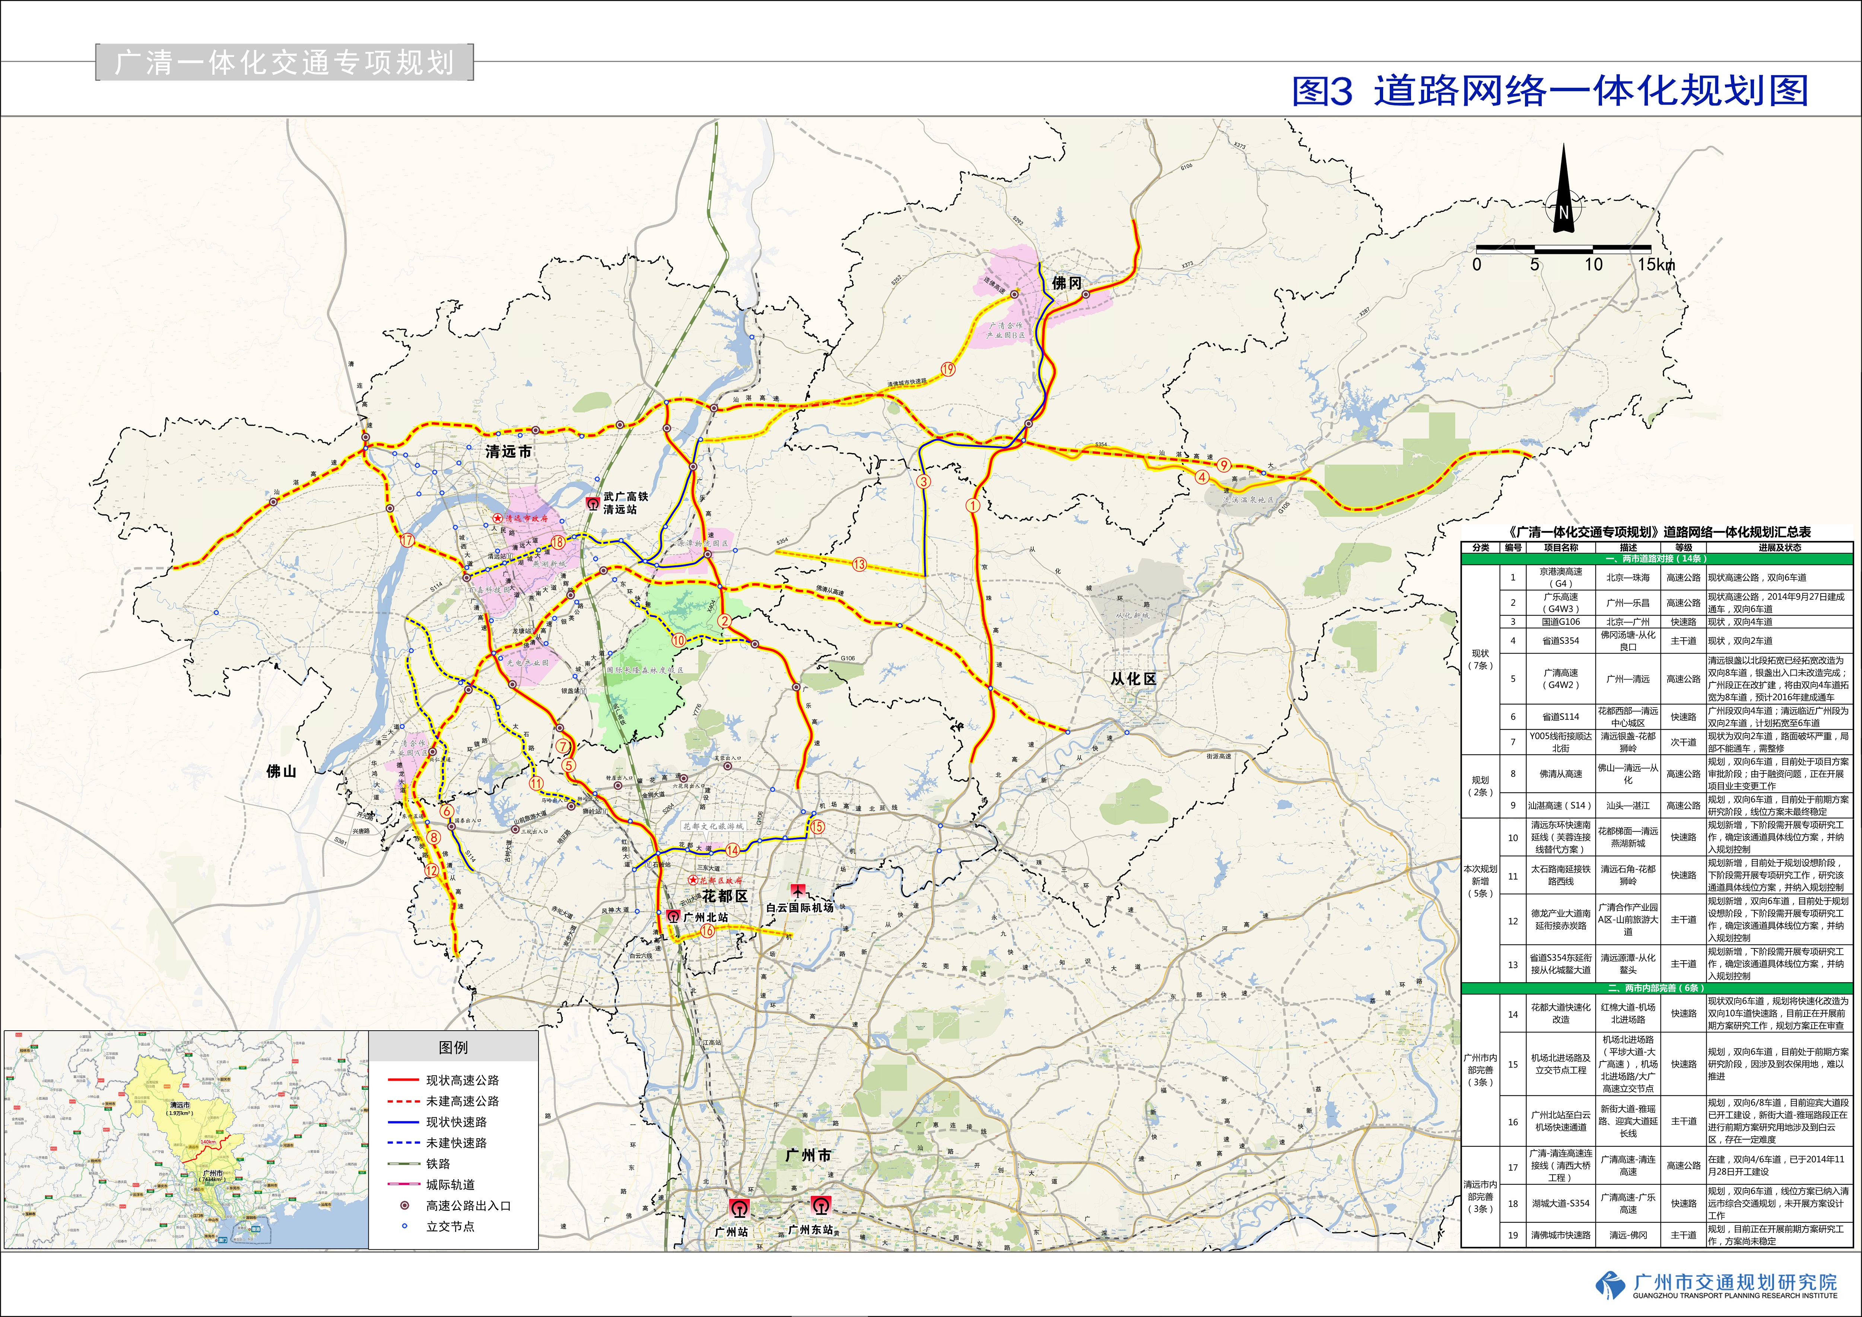Click the green 两市内部完善（6条）table header

coord(1656,988)
